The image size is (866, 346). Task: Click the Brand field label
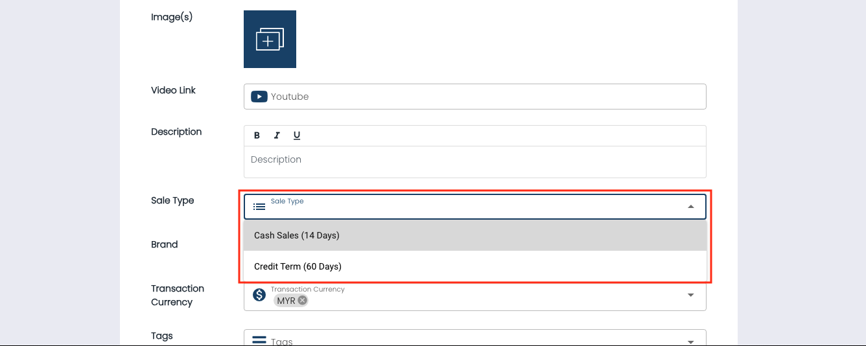click(165, 244)
